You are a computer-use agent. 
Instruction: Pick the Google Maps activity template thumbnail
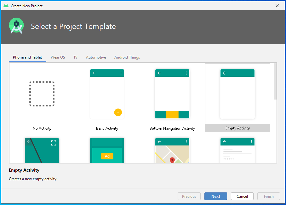(172, 151)
